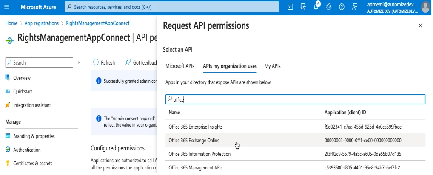433x175 pixels.
Task: Click the user account avatar
Action: coord(425,7)
